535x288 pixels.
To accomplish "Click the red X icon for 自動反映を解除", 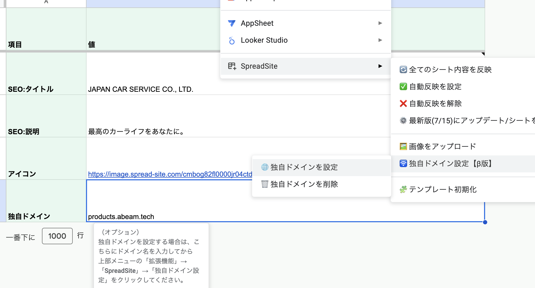I will click(403, 104).
